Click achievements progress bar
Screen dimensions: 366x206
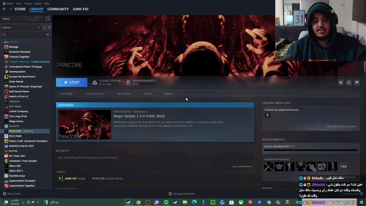click(311, 150)
